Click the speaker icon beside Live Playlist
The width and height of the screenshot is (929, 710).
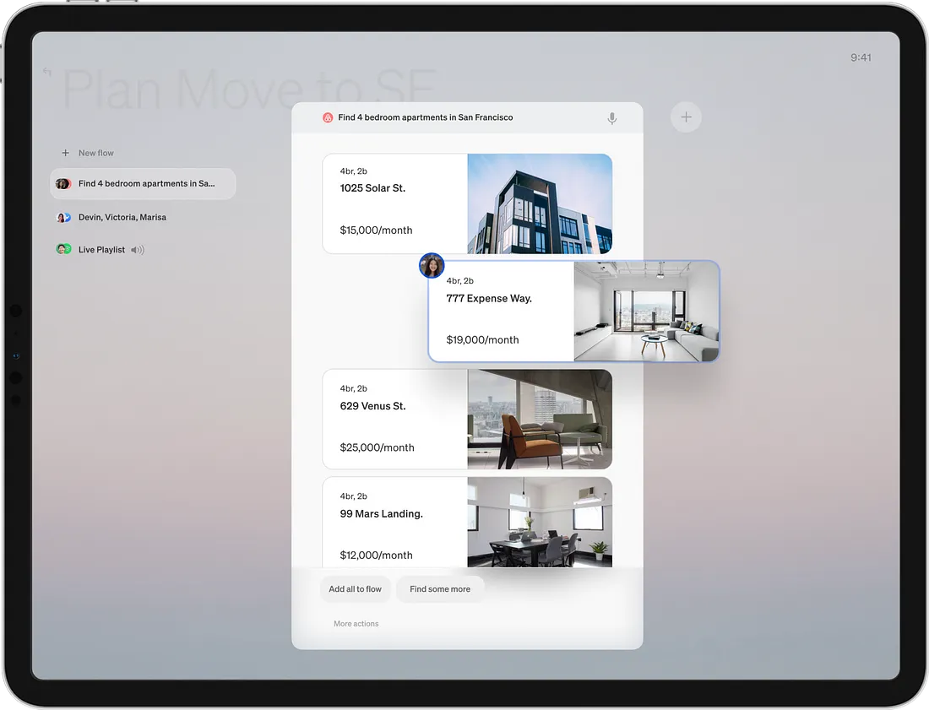coord(138,250)
